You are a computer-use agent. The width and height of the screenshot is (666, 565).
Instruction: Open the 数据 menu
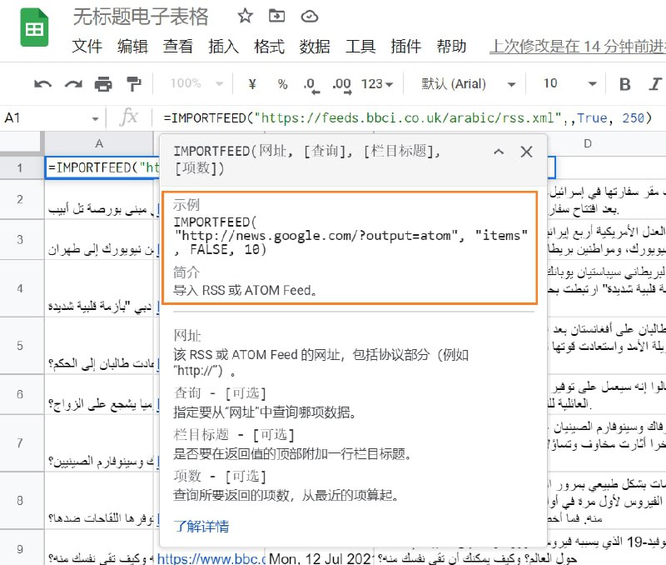coord(314,47)
